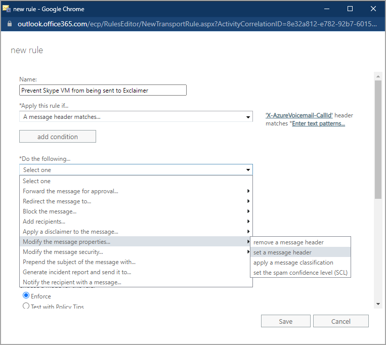Pick 'Block the message...' from list
The width and height of the screenshot is (386, 345).
[x=50, y=211]
